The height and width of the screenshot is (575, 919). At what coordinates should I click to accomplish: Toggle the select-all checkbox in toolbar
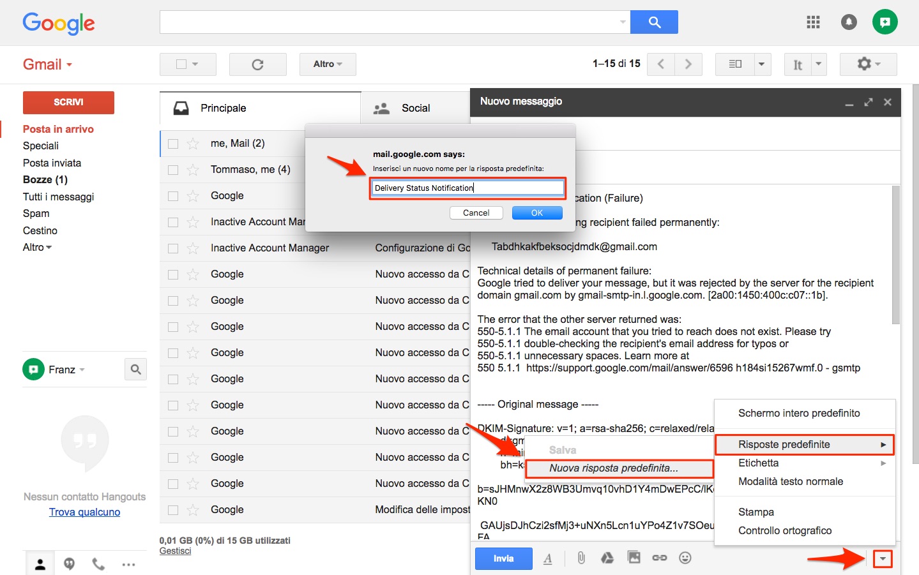[181, 64]
